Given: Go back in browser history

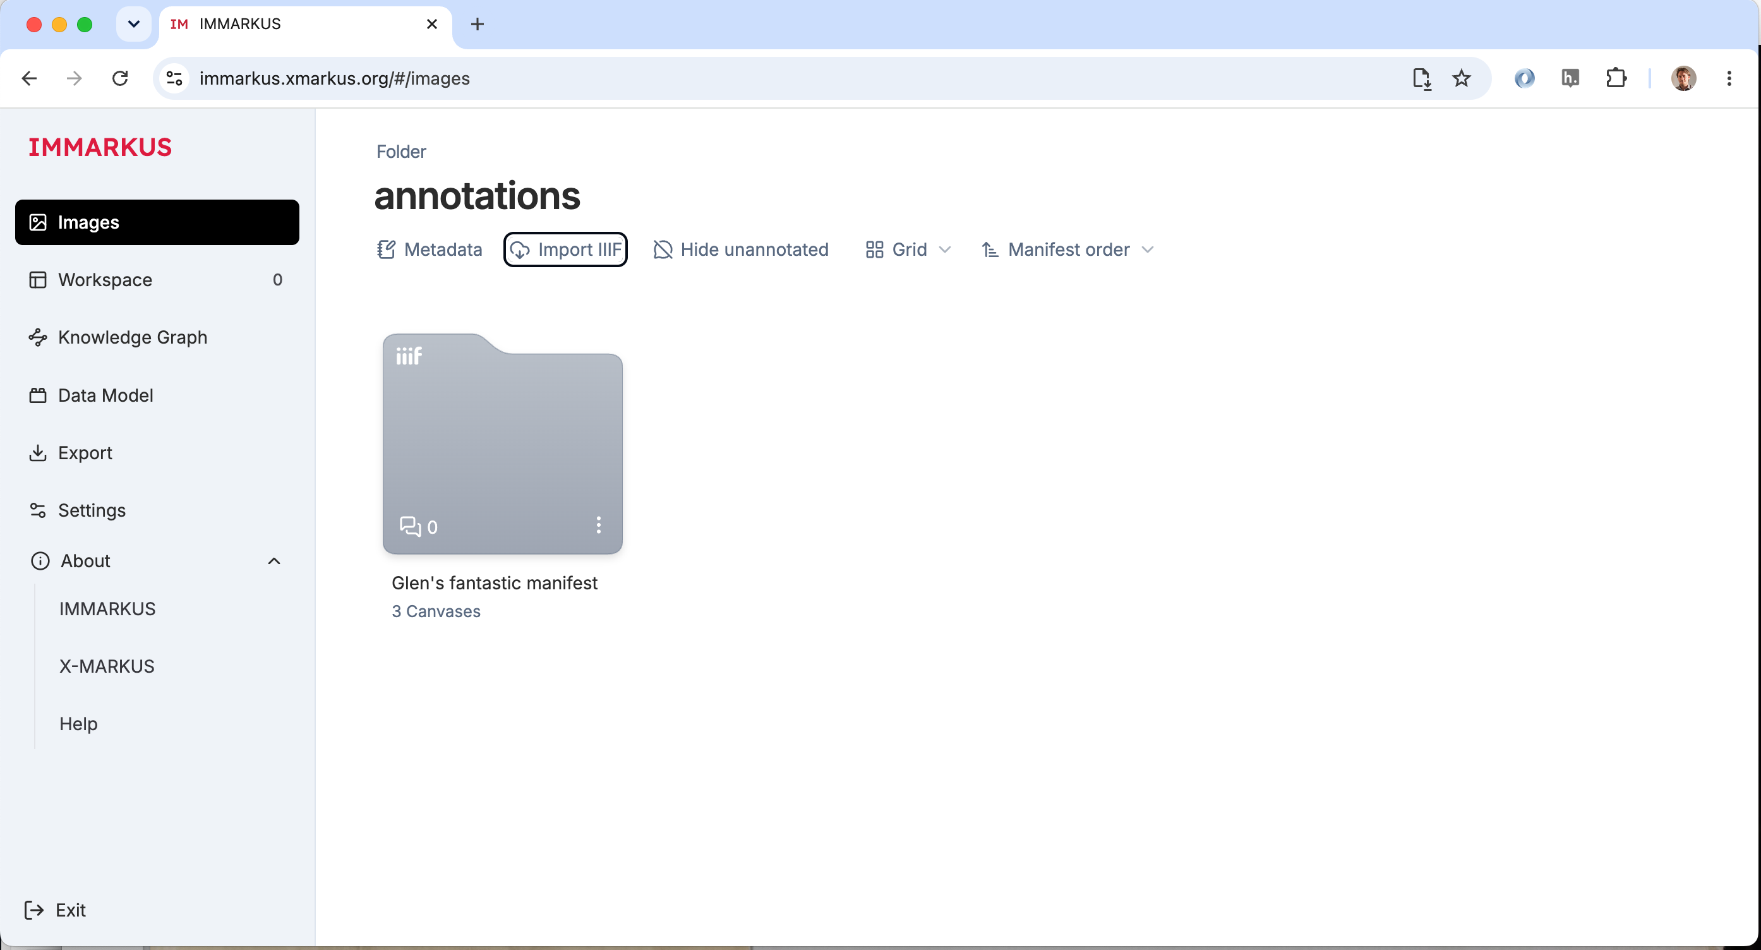Looking at the screenshot, I should 30,78.
